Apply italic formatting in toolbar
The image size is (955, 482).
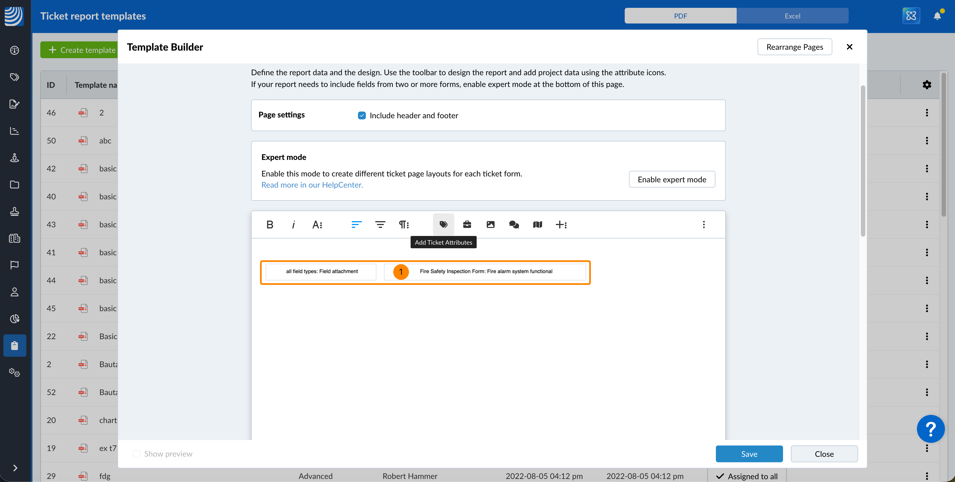pos(293,224)
